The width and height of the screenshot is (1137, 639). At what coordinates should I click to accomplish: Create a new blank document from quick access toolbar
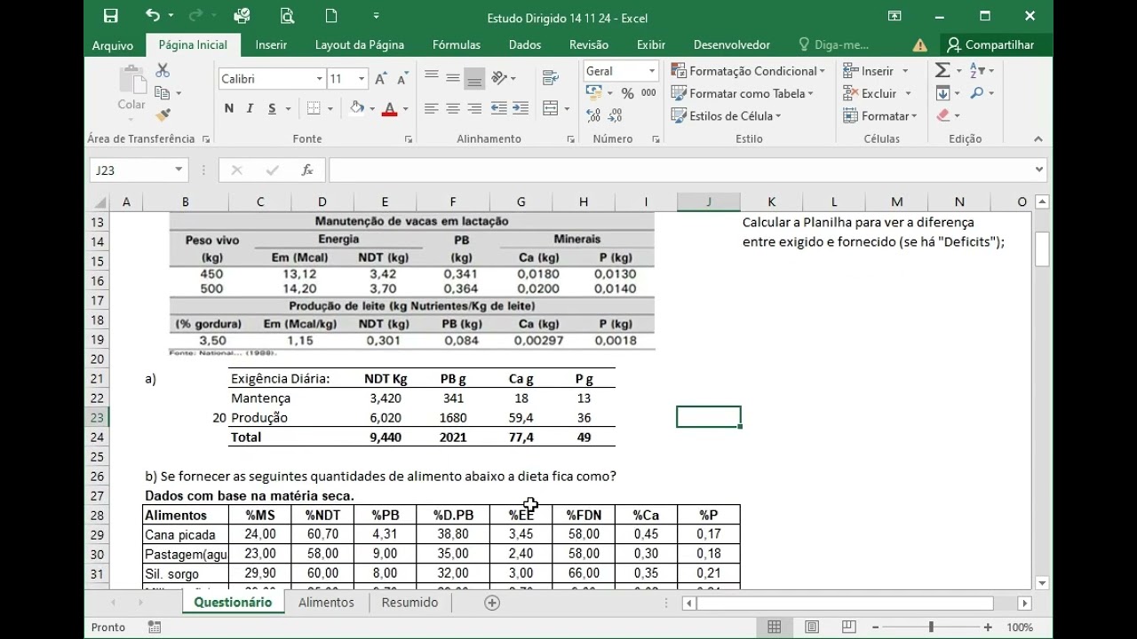tap(331, 16)
